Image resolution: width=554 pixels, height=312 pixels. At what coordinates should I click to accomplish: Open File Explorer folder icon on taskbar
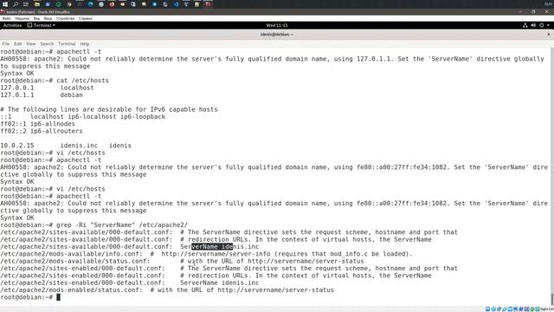pyautogui.click(x=37, y=4)
